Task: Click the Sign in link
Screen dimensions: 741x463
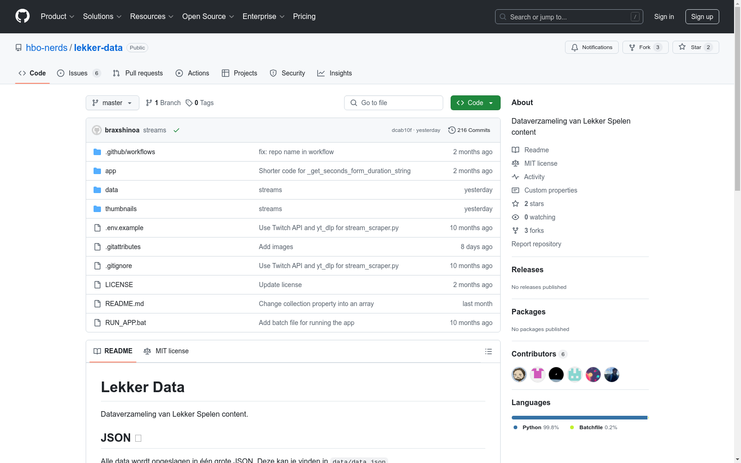Action: 664,17
